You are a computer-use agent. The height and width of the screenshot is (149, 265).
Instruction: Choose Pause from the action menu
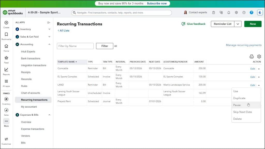pyautogui.click(x=246, y=105)
